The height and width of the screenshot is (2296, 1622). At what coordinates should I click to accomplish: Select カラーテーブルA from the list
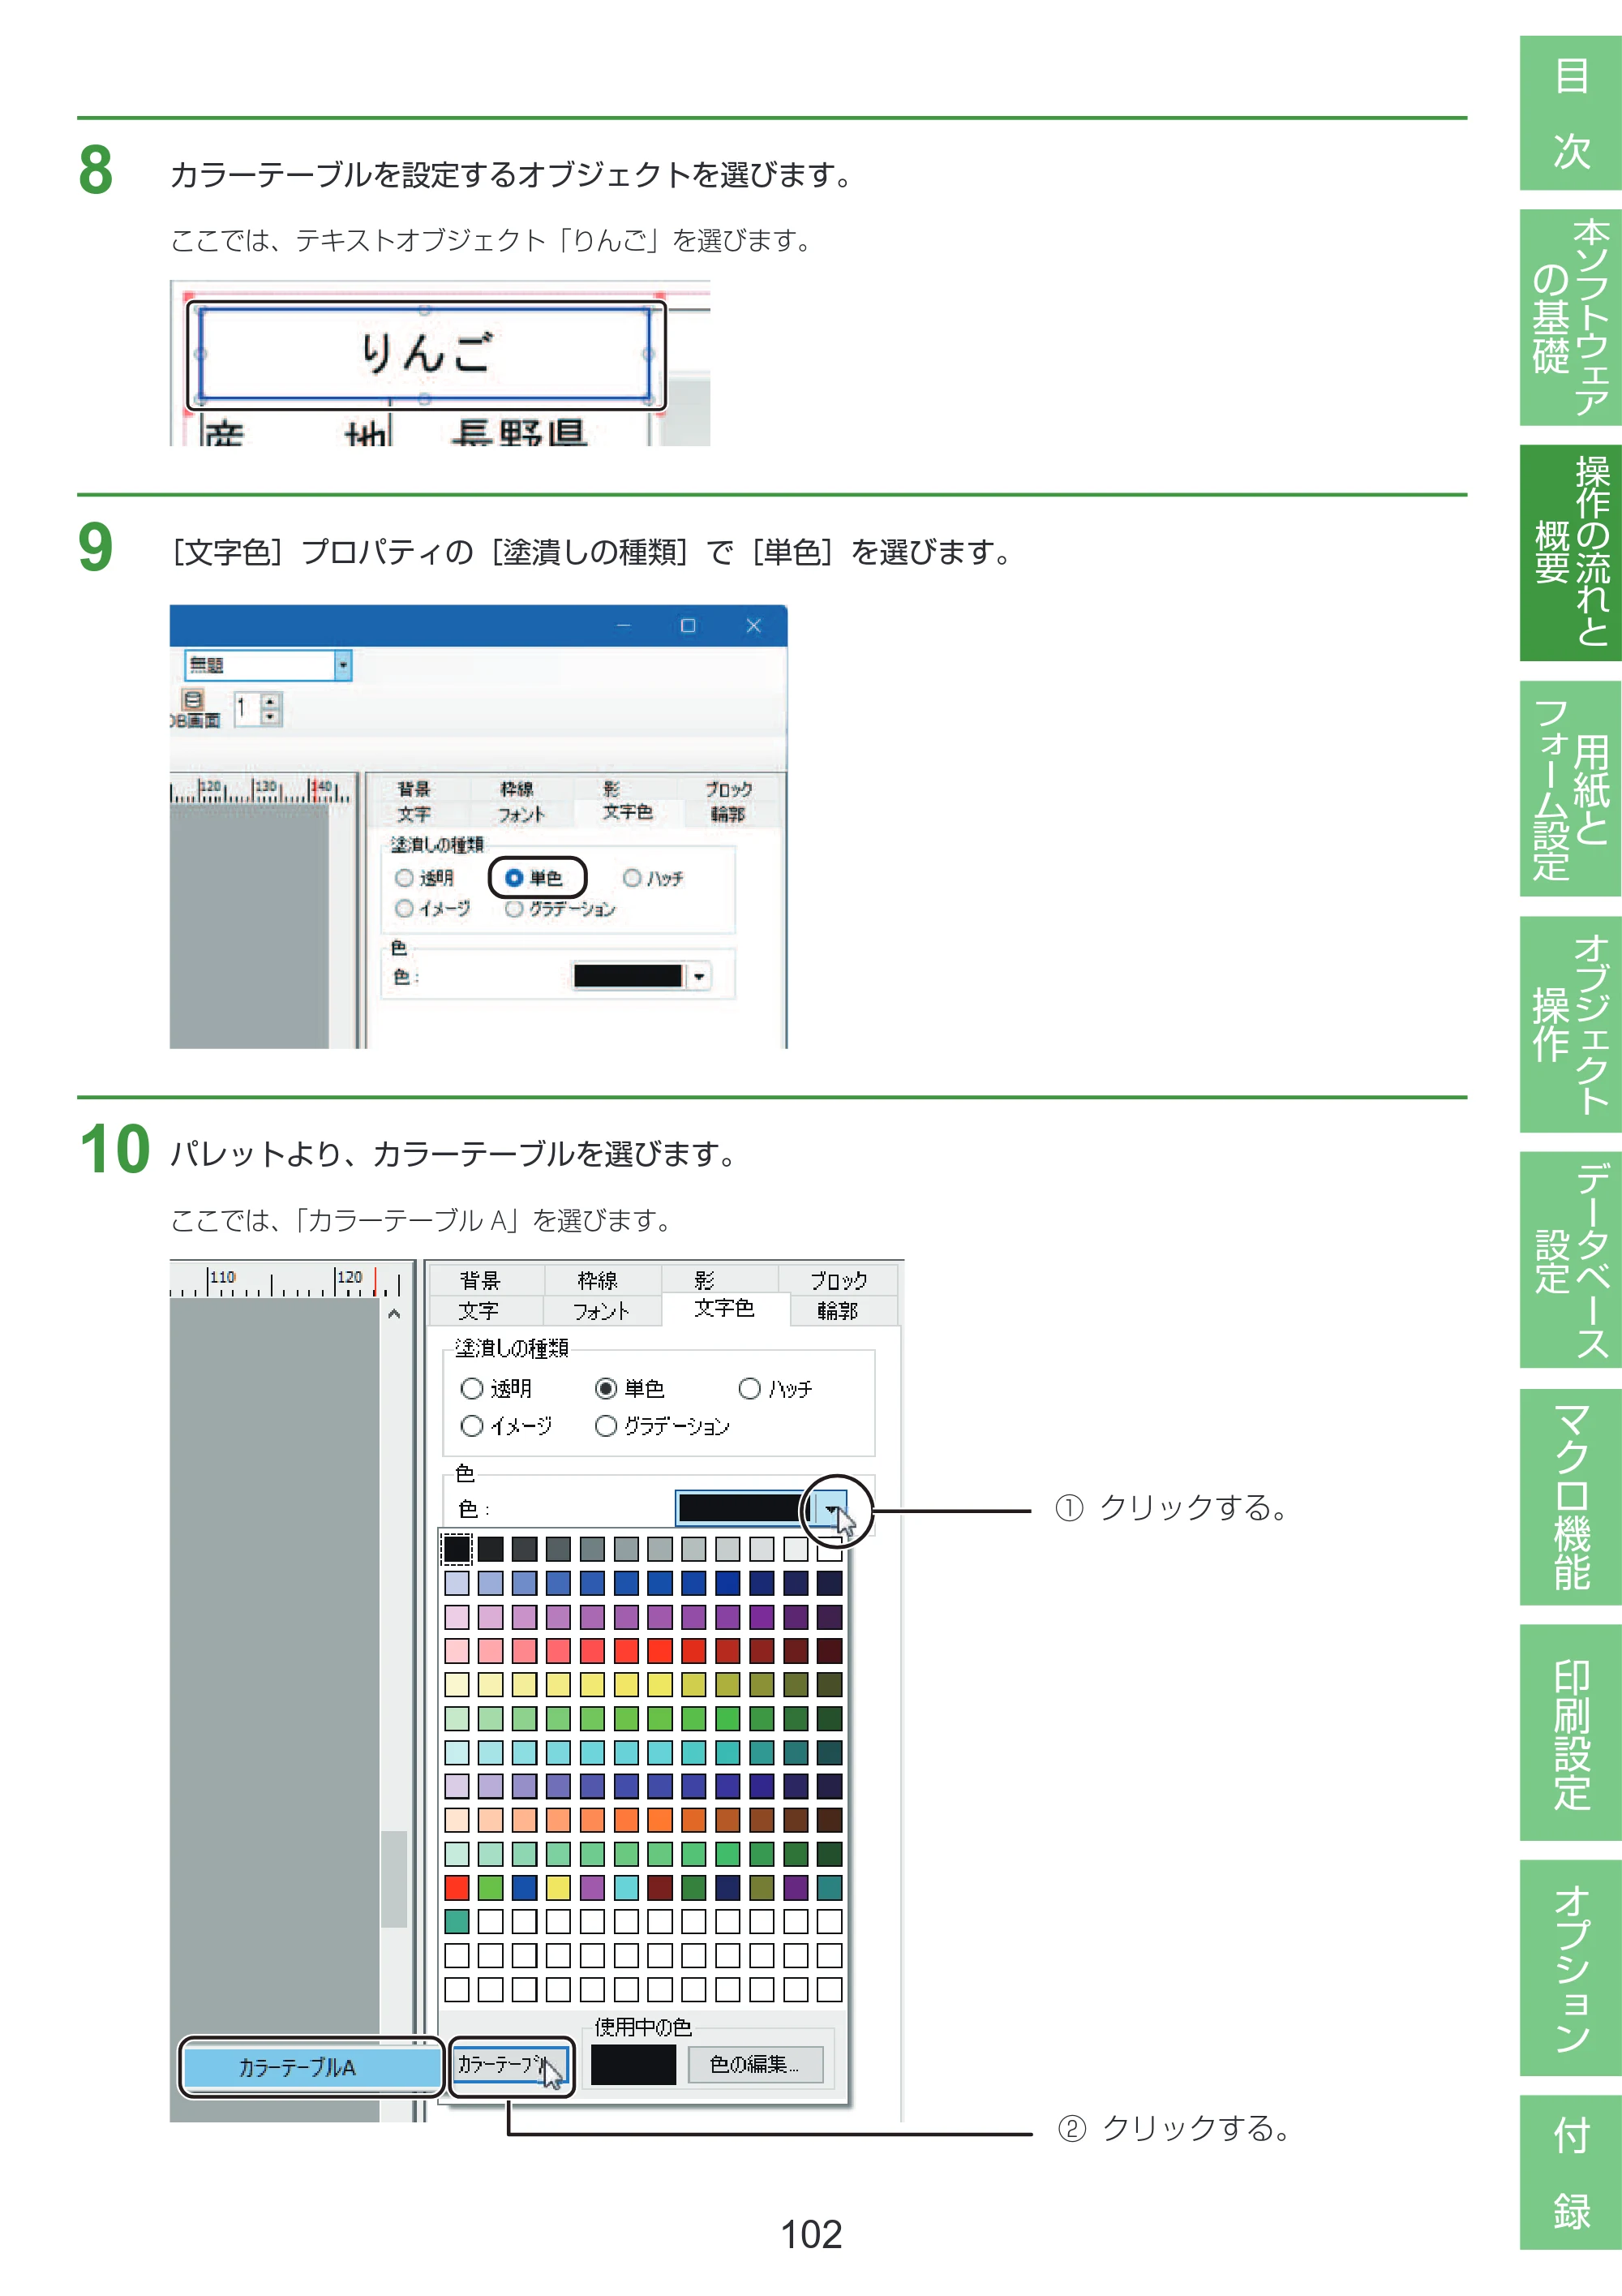pos(311,2067)
